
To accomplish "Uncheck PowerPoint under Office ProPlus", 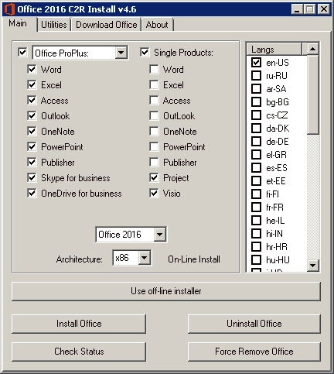I will tap(32, 147).
